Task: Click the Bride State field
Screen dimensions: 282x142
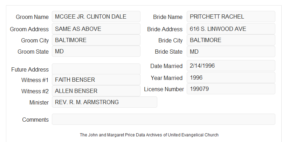Action: pos(231,52)
